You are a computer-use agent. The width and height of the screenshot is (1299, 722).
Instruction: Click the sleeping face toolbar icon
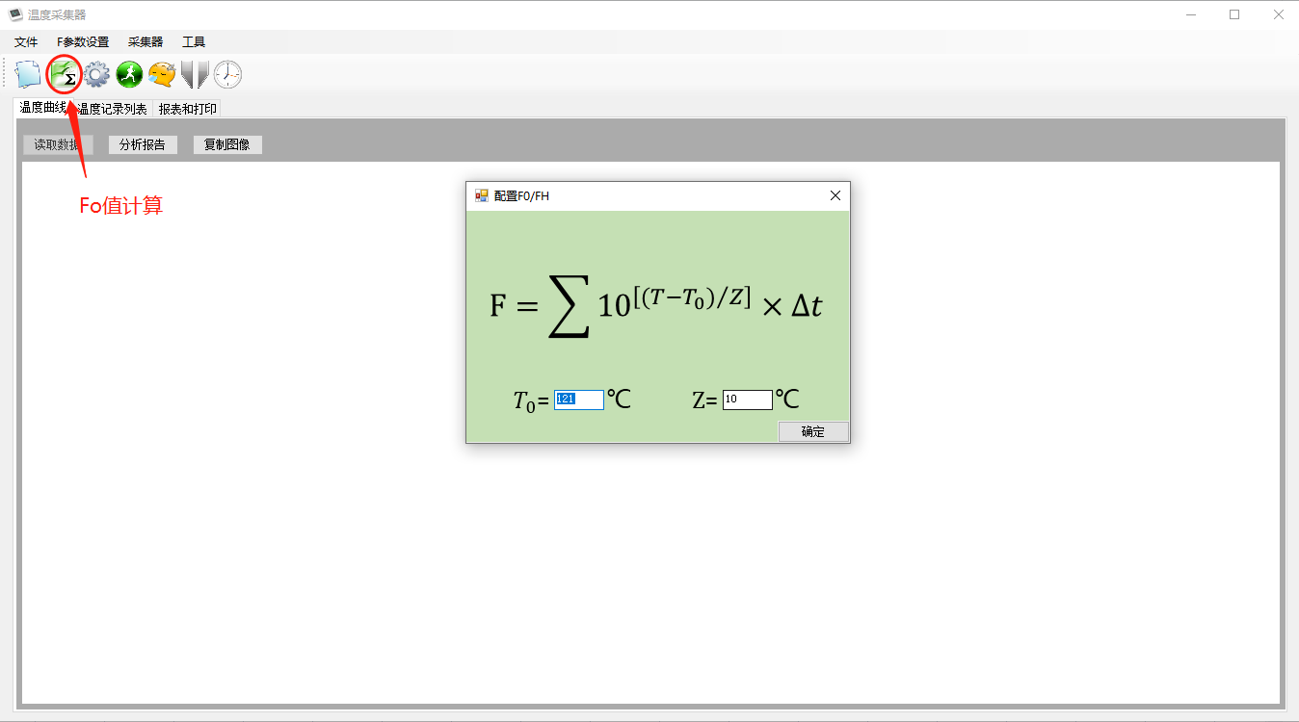point(162,74)
